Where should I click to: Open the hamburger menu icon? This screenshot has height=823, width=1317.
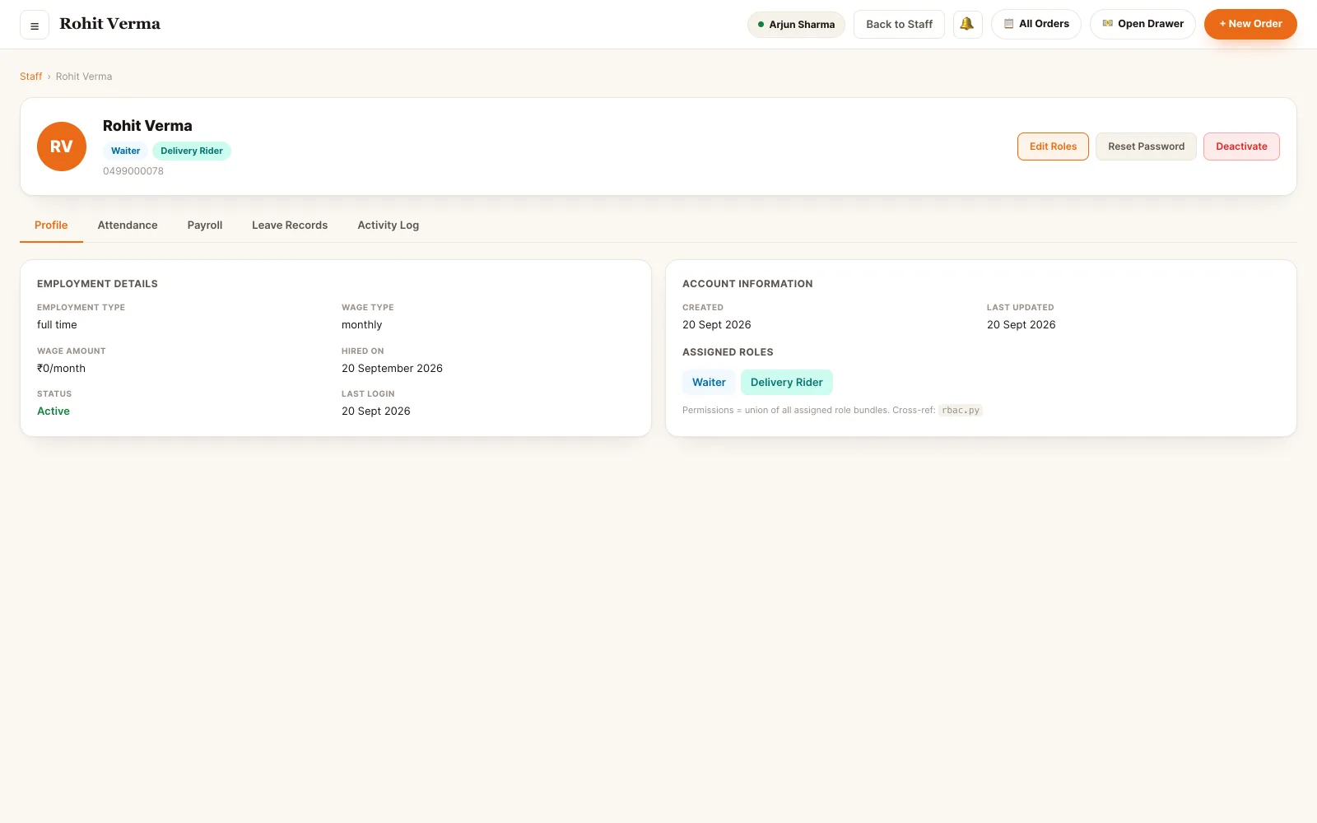[x=35, y=26]
